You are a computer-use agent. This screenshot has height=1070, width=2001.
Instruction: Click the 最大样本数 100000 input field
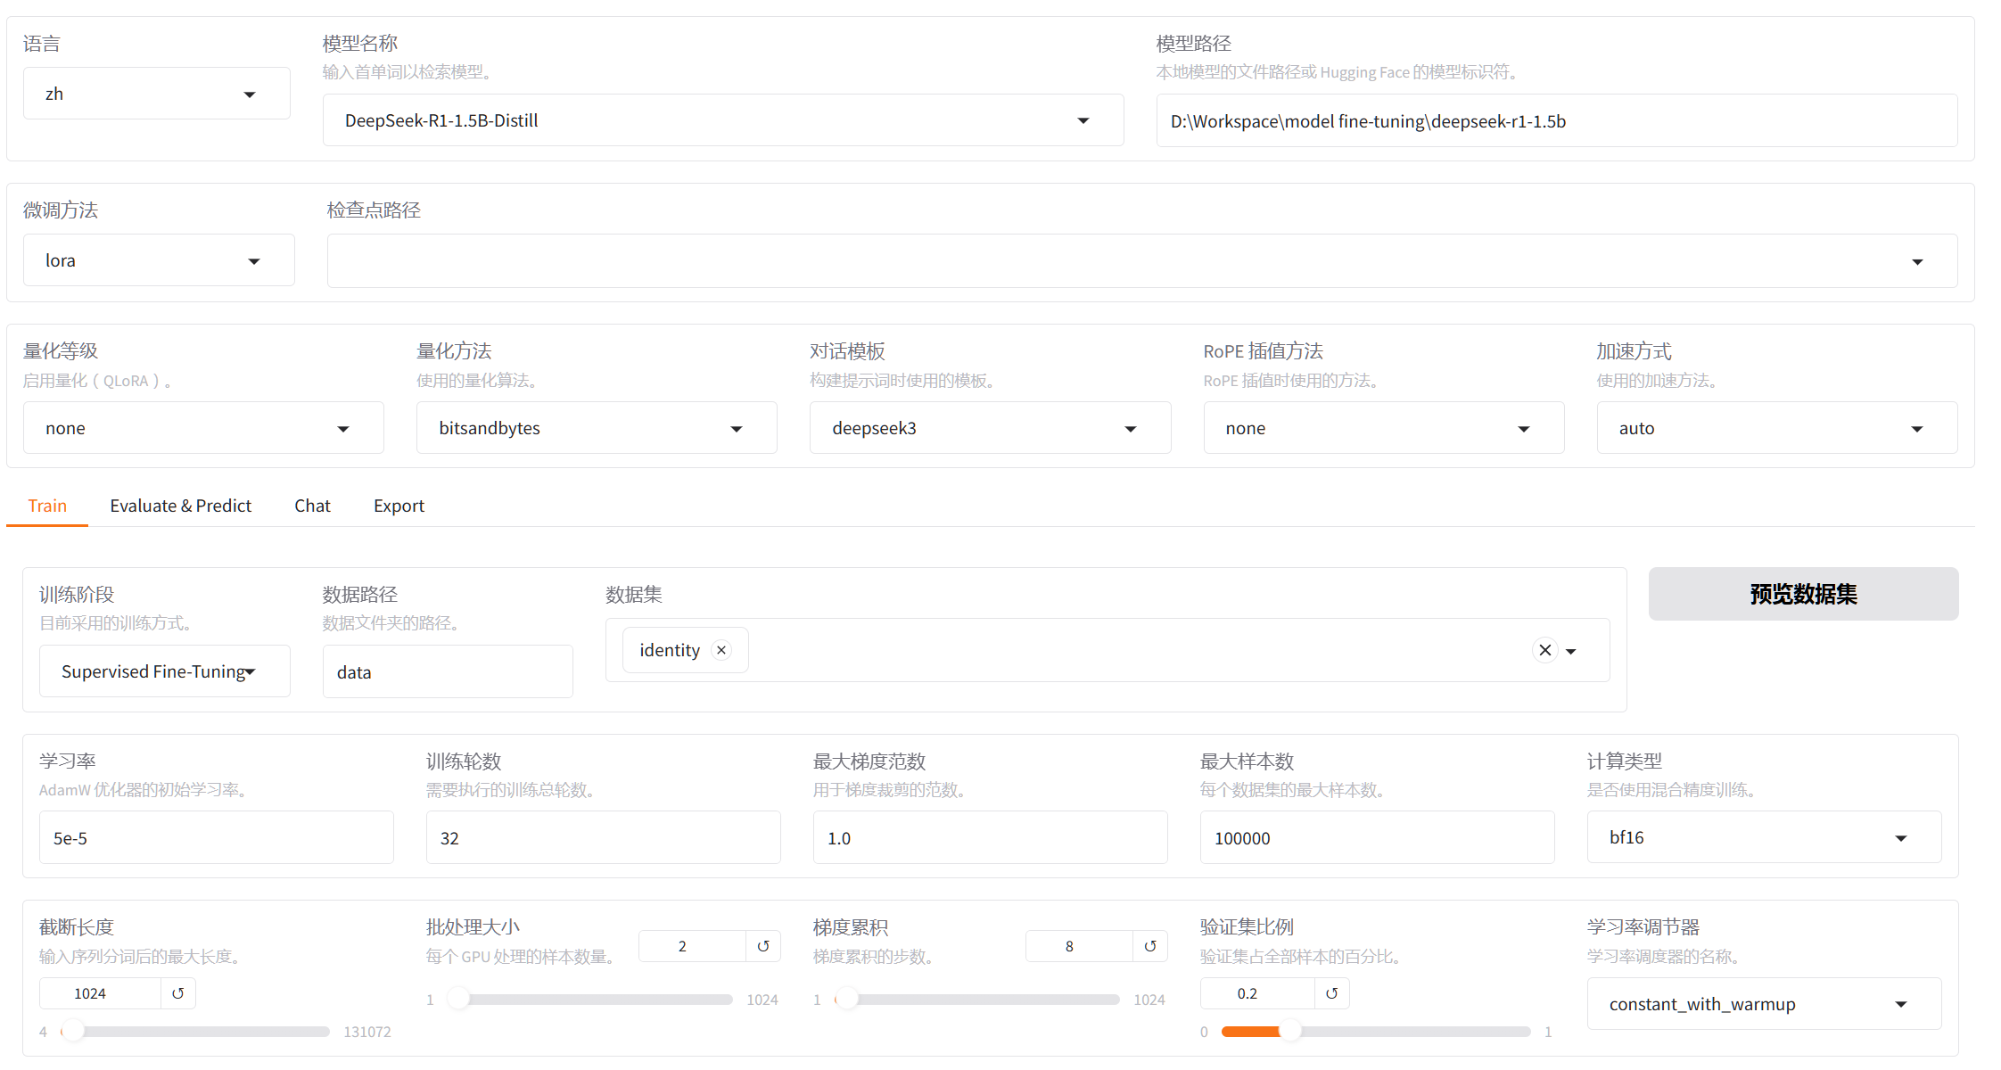click(x=1377, y=838)
